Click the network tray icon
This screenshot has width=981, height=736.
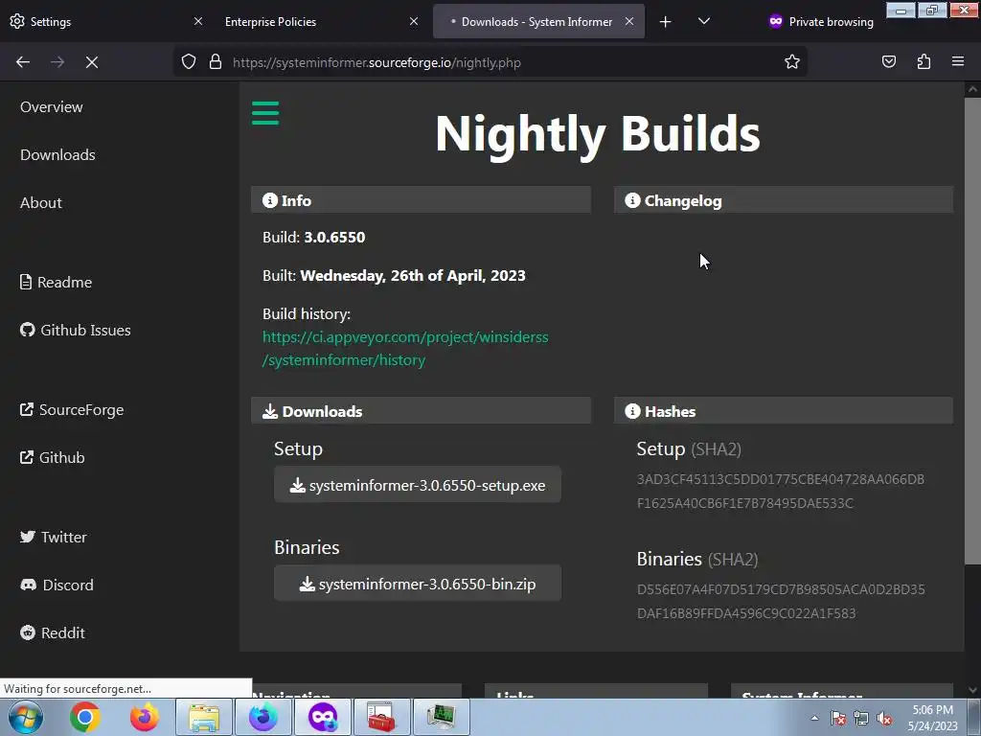tap(861, 718)
